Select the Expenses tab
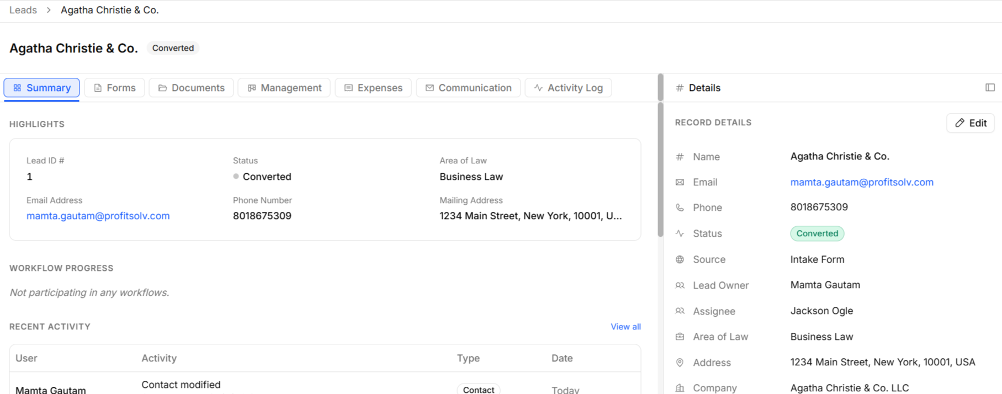1002x394 pixels. (x=373, y=88)
